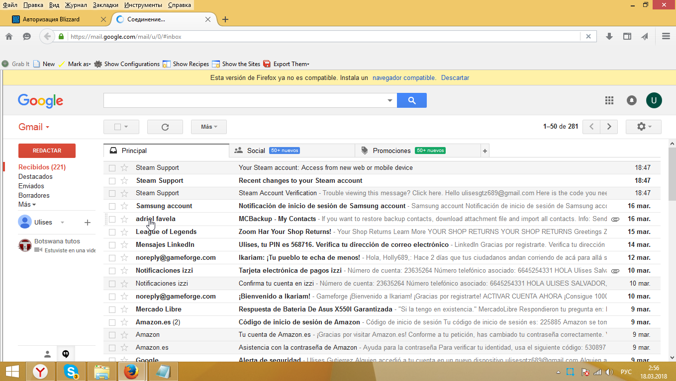This screenshot has height=381, width=676.
Task: Open the settings gear dropdown
Action: (x=643, y=127)
